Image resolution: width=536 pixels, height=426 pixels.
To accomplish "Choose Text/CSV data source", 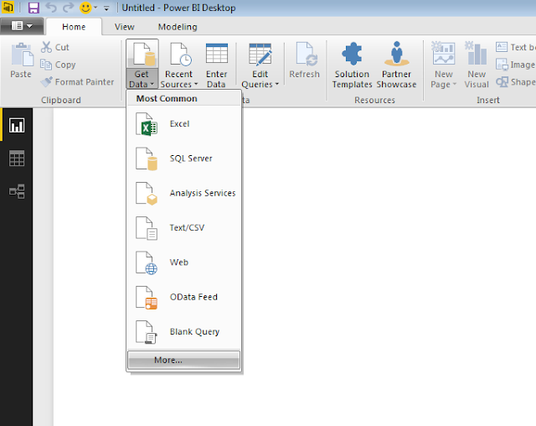I will (184, 227).
